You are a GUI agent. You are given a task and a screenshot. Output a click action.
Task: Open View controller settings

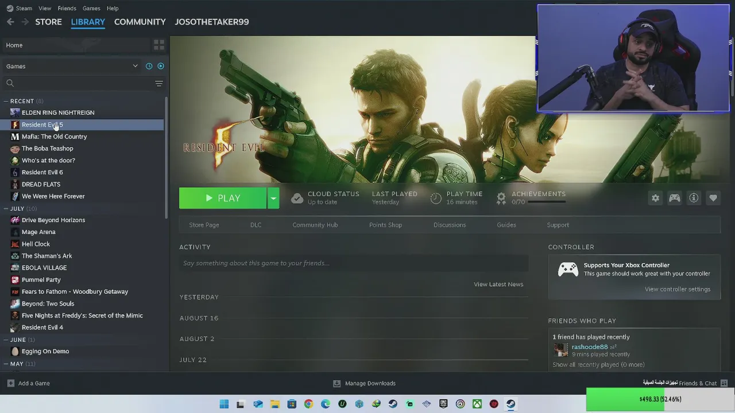click(x=677, y=289)
